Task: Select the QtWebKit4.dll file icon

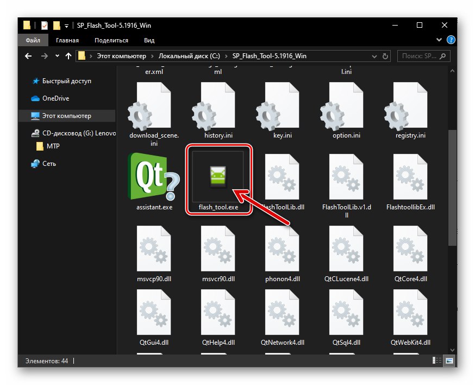Action: coord(411,312)
